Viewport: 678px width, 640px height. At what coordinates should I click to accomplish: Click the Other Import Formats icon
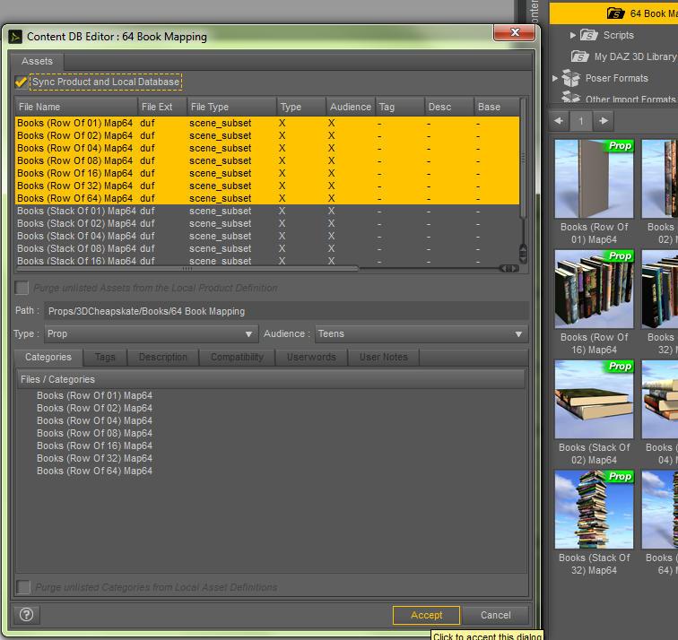(570, 98)
